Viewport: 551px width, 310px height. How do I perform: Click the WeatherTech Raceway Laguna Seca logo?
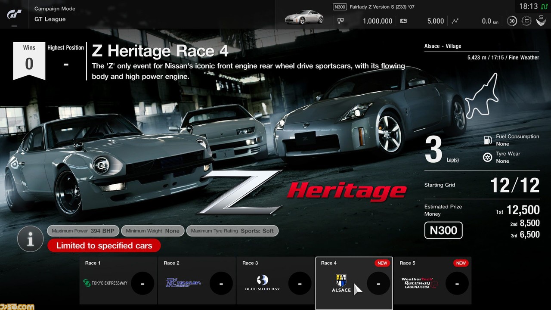click(x=419, y=283)
